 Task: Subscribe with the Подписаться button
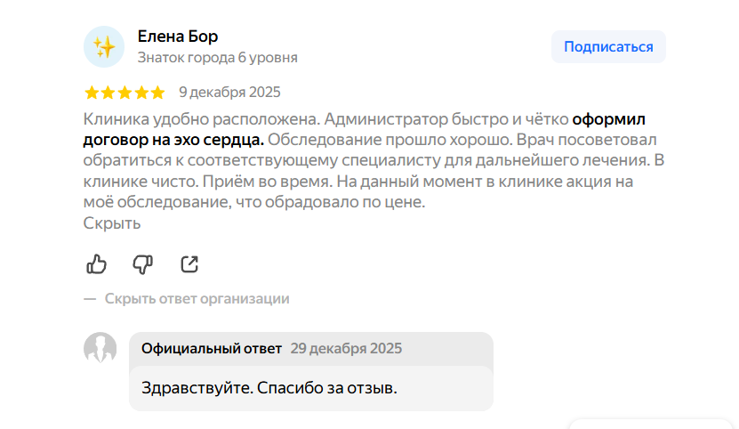click(608, 47)
